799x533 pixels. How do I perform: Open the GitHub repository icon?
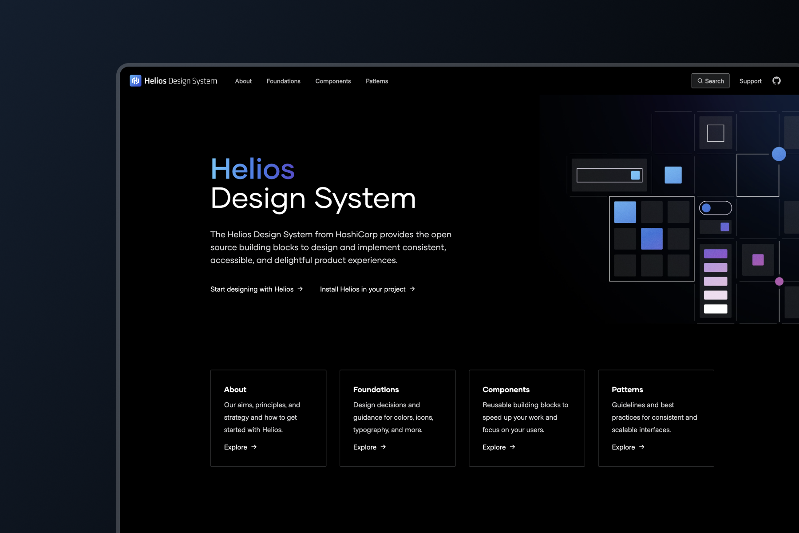point(776,81)
